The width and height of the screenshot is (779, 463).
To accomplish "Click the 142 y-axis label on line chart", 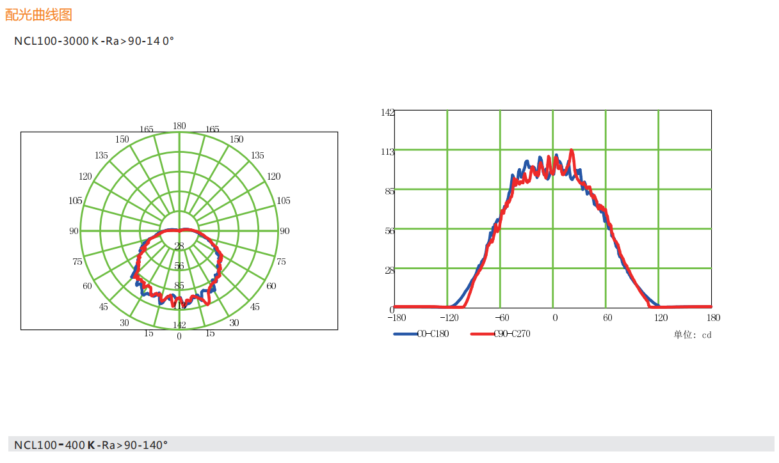I will point(388,113).
